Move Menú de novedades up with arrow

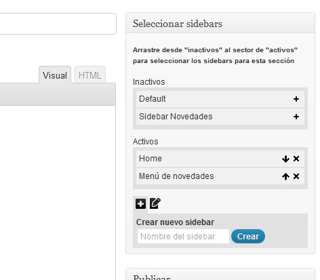coord(285,176)
